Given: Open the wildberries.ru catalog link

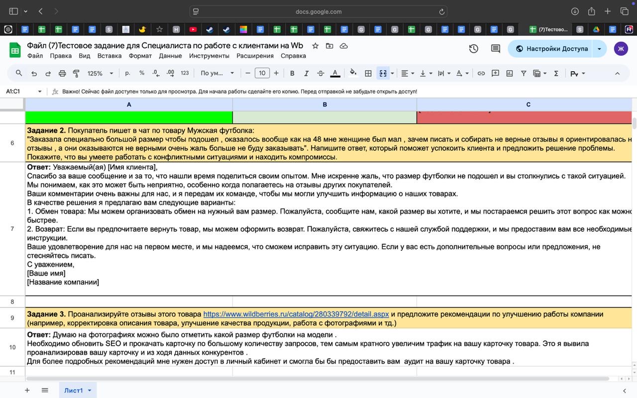Looking at the screenshot, I should (x=296, y=314).
